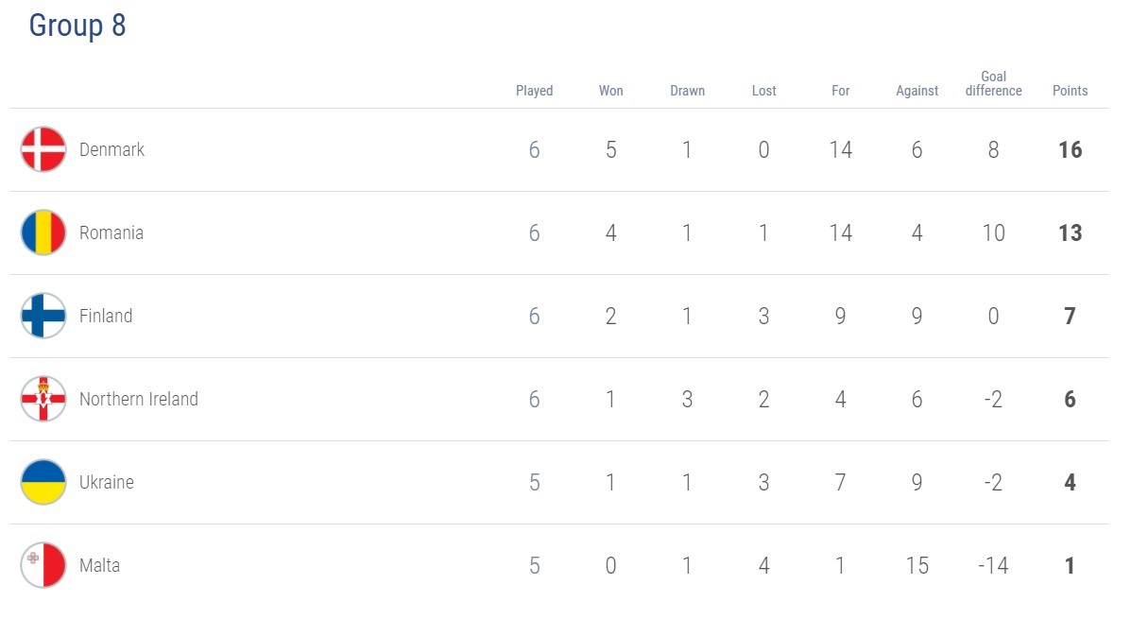Viewport: 1148px width, 619px height.
Task: Click the Northern Ireland flag icon
Action: click(43, 399)
